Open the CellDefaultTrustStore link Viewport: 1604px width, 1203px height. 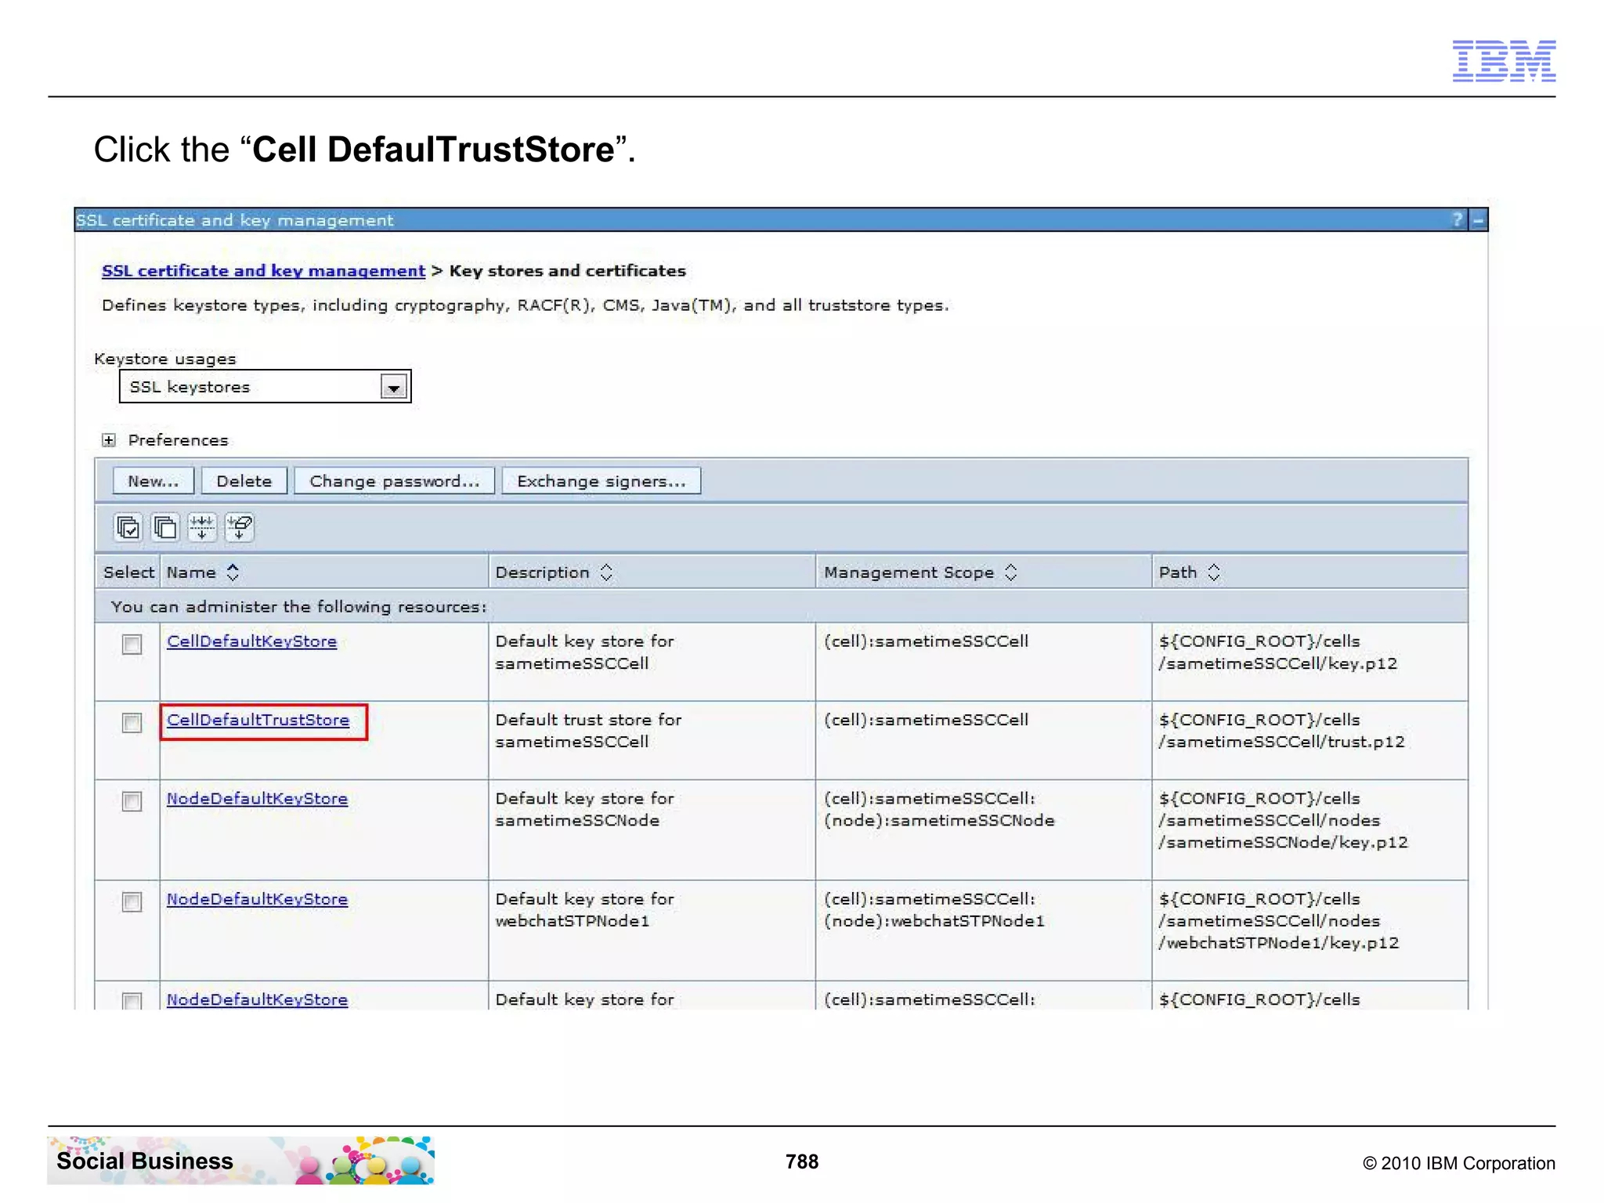tap(258, 720)
